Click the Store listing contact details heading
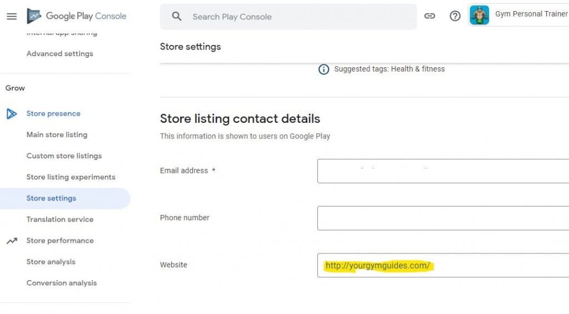569x314 pixels. pos(240,119)
